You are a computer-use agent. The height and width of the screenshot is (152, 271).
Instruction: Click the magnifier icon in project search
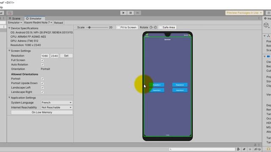pos(171,149)
